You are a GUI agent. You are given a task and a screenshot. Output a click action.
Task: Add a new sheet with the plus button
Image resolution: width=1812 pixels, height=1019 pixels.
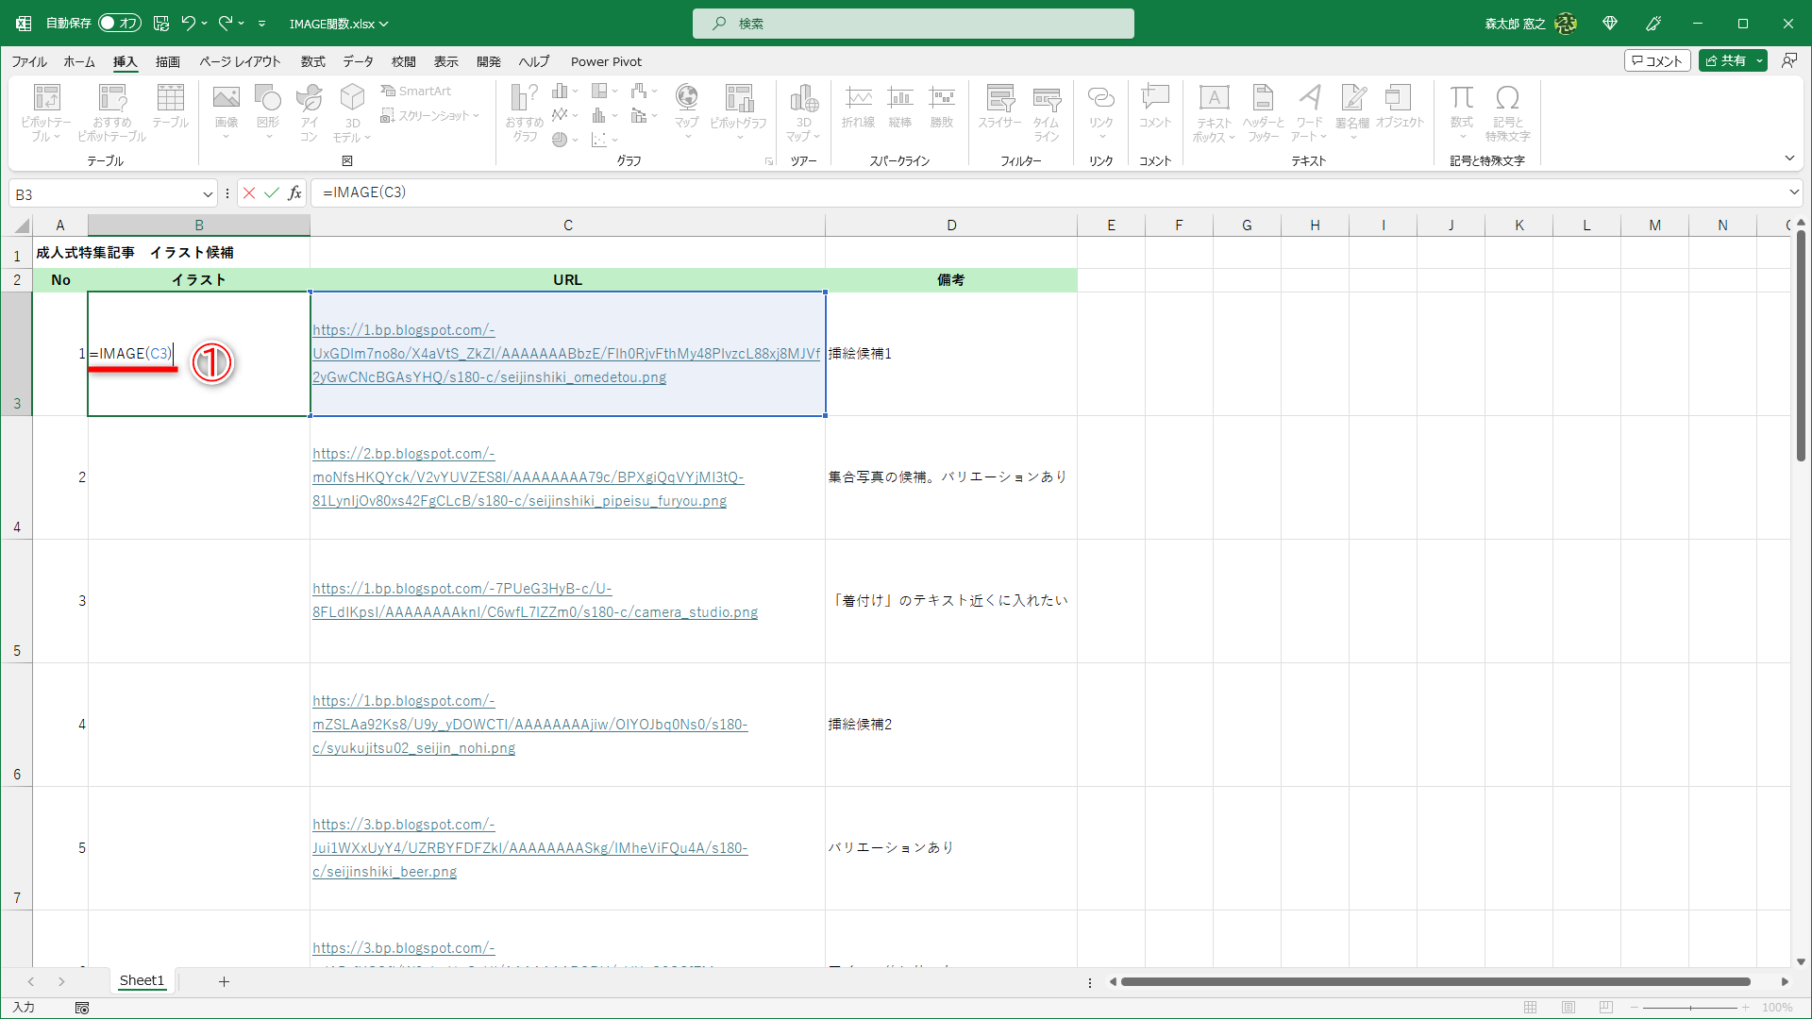[x=224, y=981]
